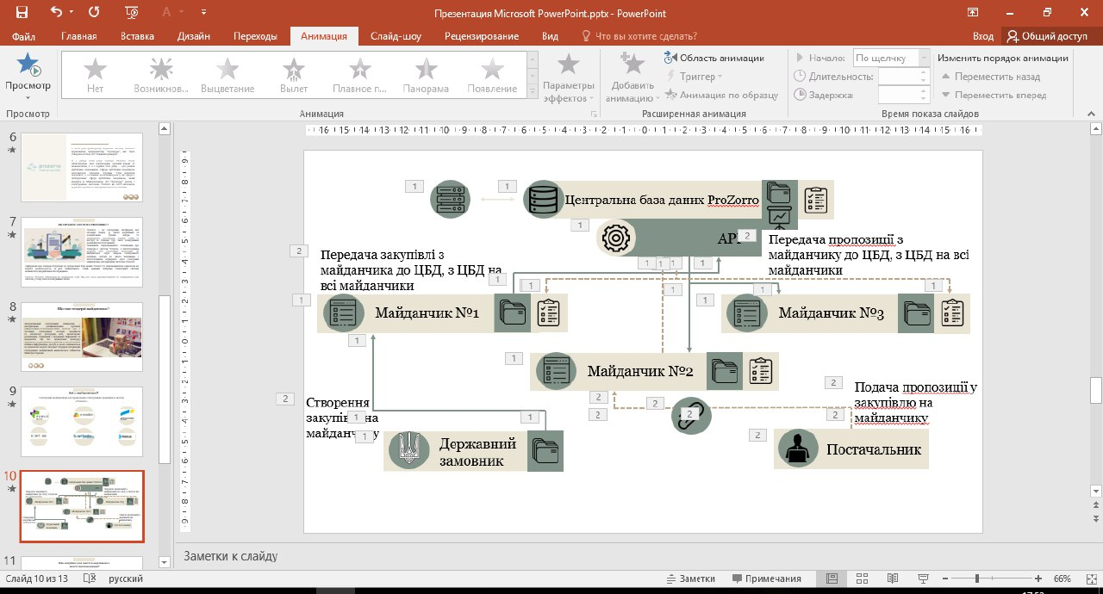
Task: Select the Вылет animation effect
Action: (294, 75)
